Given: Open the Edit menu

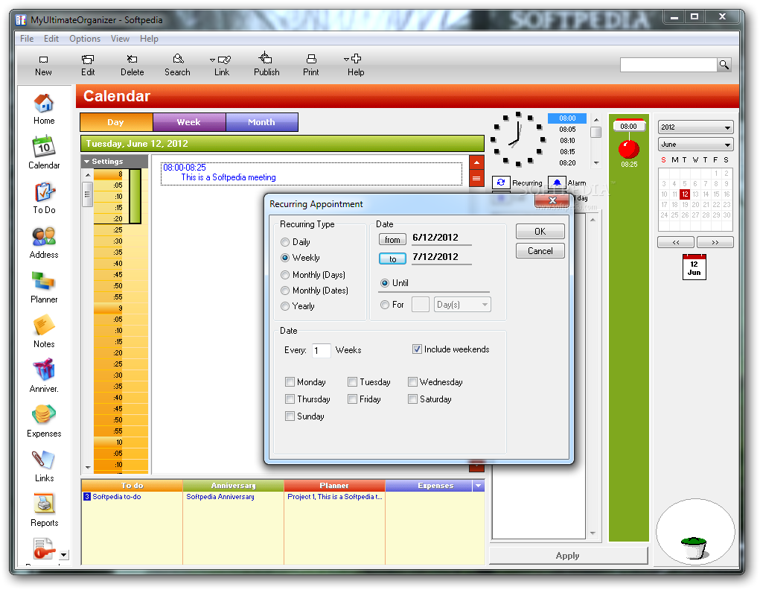Looking at the screenshot, I should [51, 39].
